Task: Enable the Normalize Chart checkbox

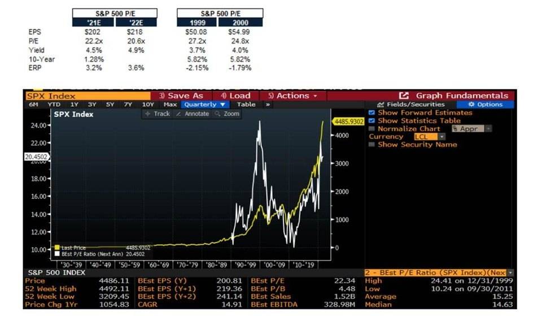Action: [x=371, y=128]
